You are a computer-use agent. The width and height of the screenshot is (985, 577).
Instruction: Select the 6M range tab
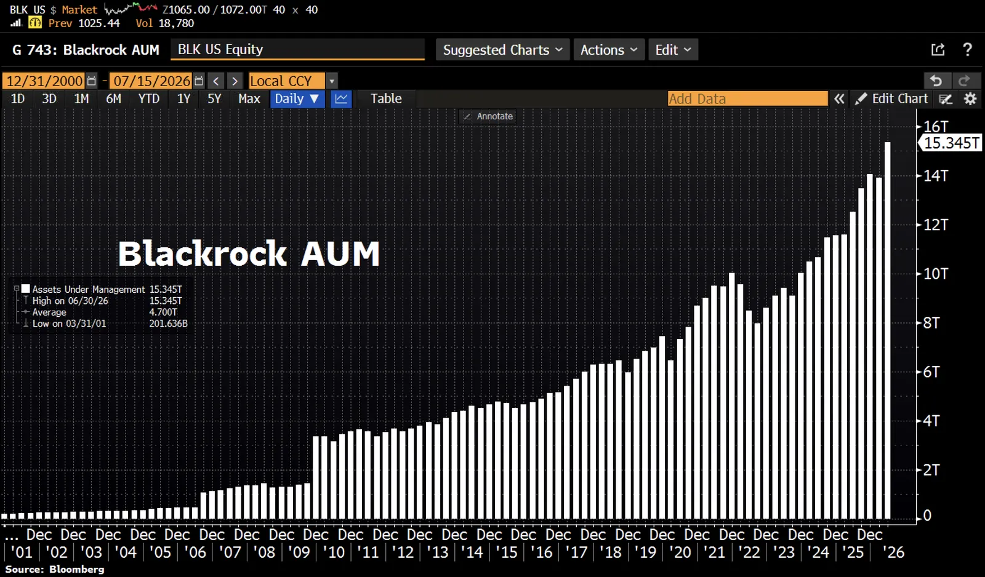[113, 98]
